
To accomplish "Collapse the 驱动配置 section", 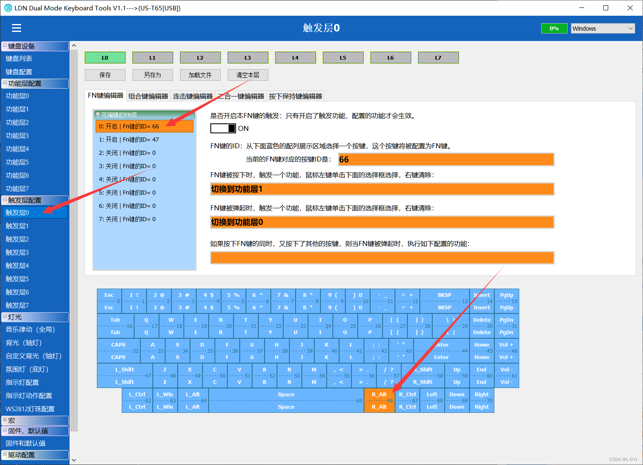I will click(5, 454).
